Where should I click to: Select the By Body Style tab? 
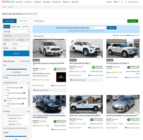point(16,27)
